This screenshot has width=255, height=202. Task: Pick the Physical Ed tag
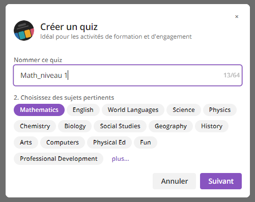click(109, 142)
